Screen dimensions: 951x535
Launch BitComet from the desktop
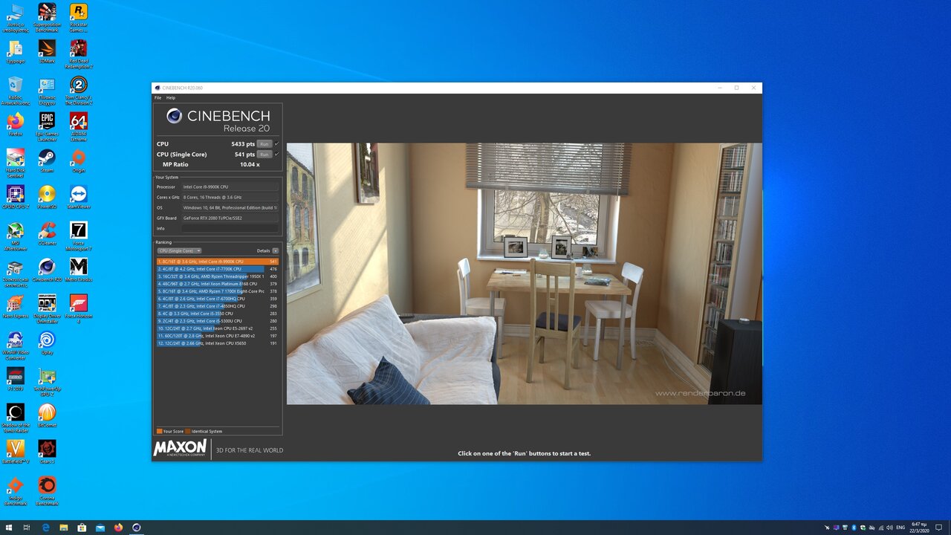tap(47, 415)
